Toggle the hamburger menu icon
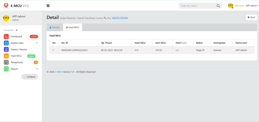The image size is (259, 122). [48, 6]
